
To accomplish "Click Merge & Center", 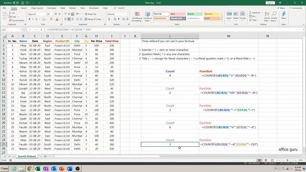I will point(93,19).
